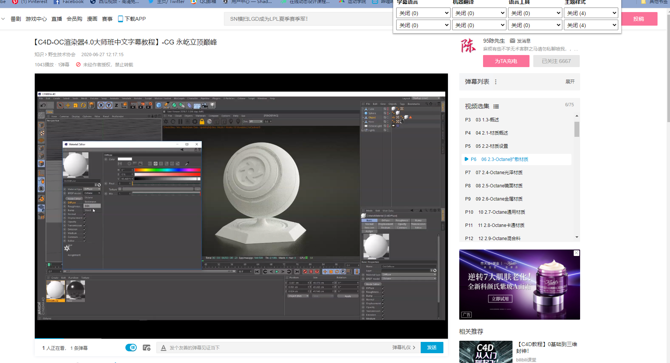
Task: Open the upper 主题样式 关闭 (4) dropdown
Action: (x=591, y=13)
